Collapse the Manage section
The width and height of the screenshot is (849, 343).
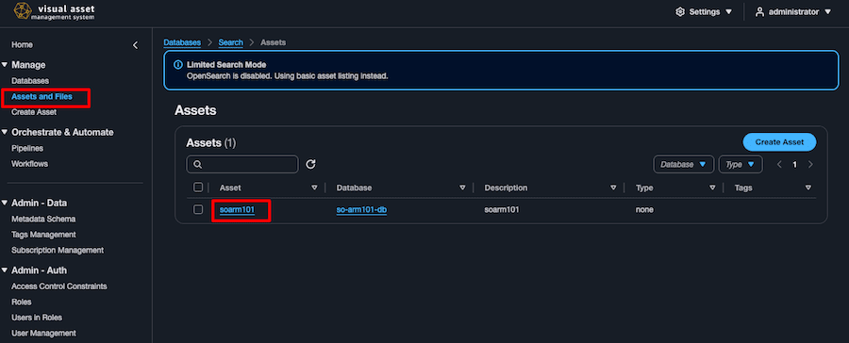[5, 65]
